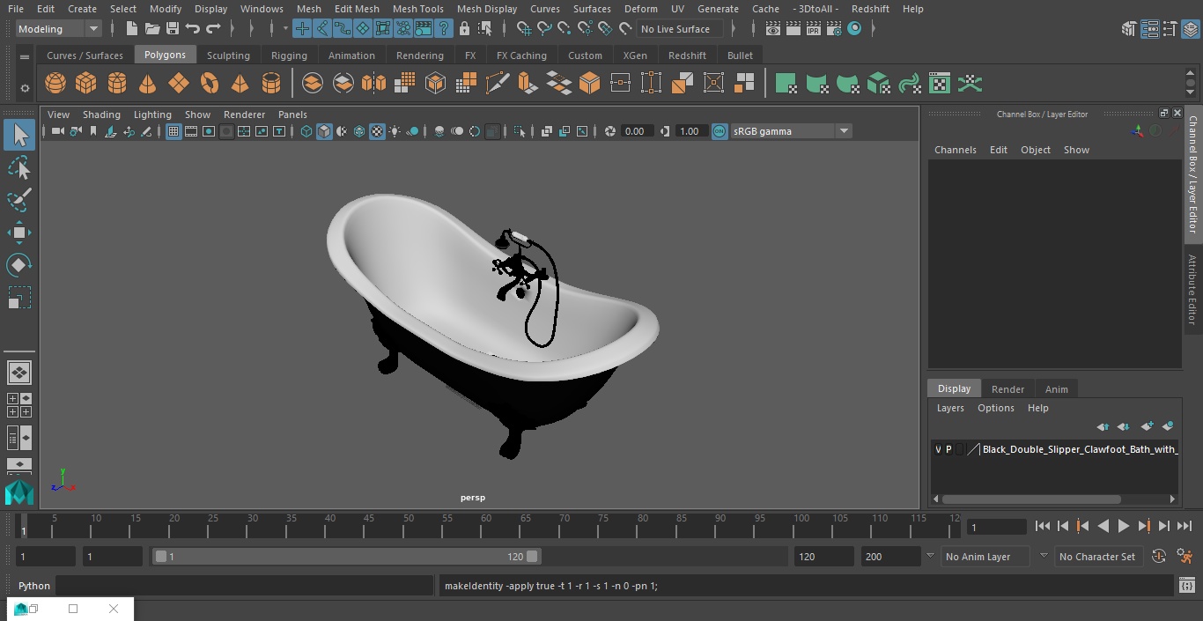Click the Save Scene disk icon
The image size is (1203, 621).
tap(172, 29)
